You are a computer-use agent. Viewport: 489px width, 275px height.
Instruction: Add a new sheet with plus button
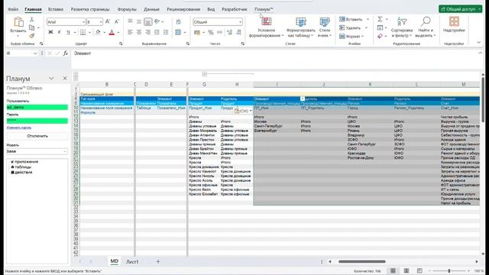click(158, 261)
